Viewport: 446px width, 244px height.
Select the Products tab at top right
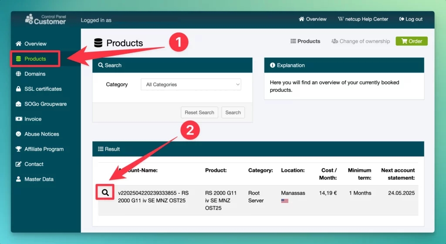click(x=305, y=41)
